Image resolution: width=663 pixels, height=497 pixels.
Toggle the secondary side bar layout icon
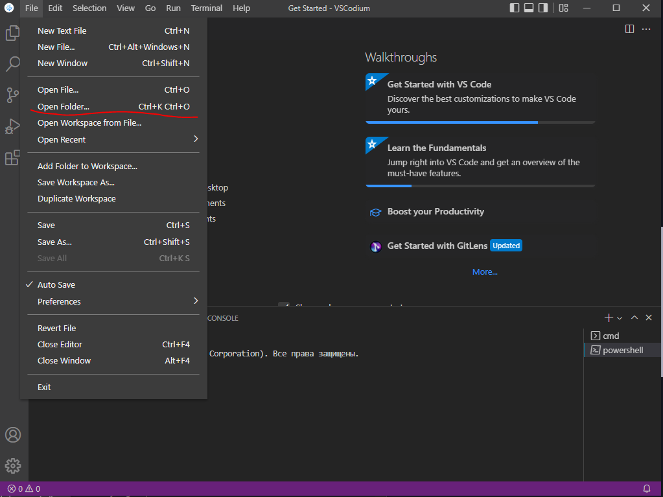click(x=543, y=8)
